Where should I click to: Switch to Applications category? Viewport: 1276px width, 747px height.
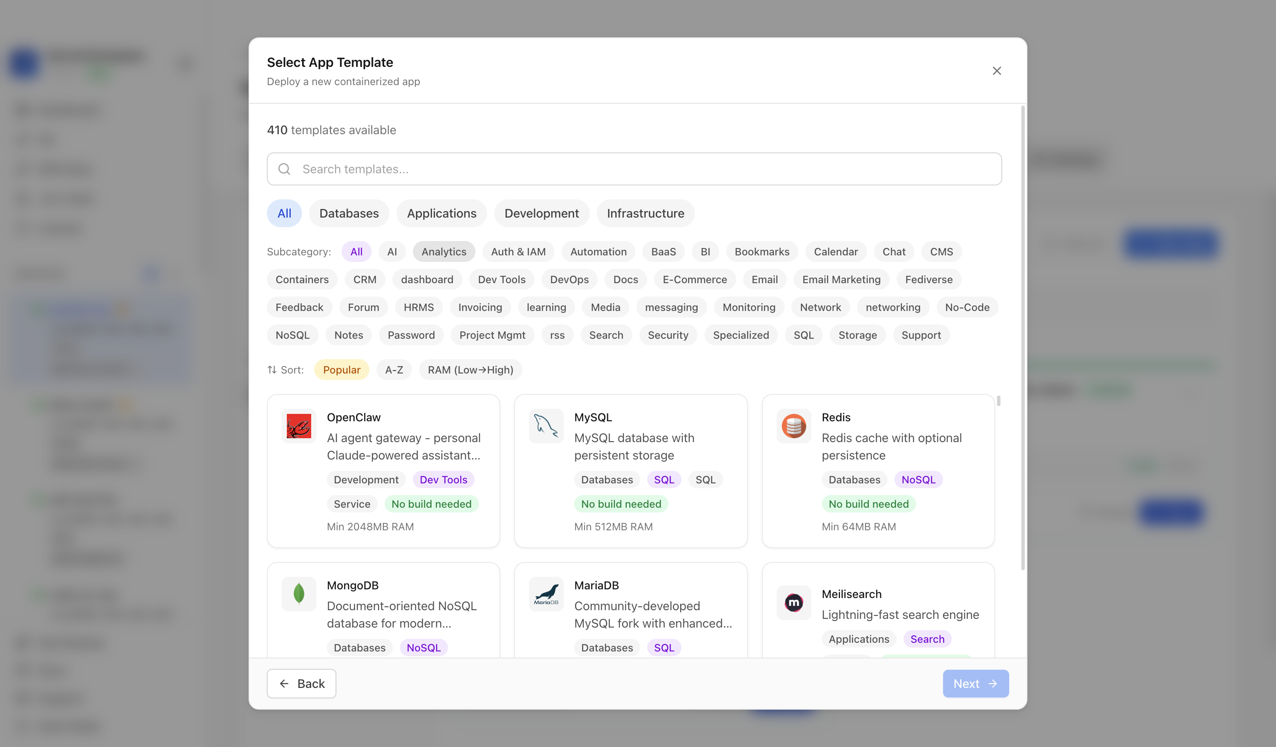click(442, 213)
